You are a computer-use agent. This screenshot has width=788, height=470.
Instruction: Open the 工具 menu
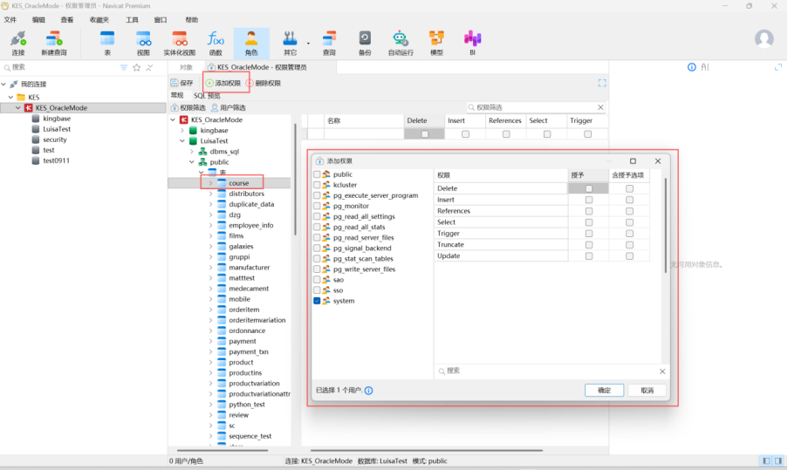(x=132, y=19)
